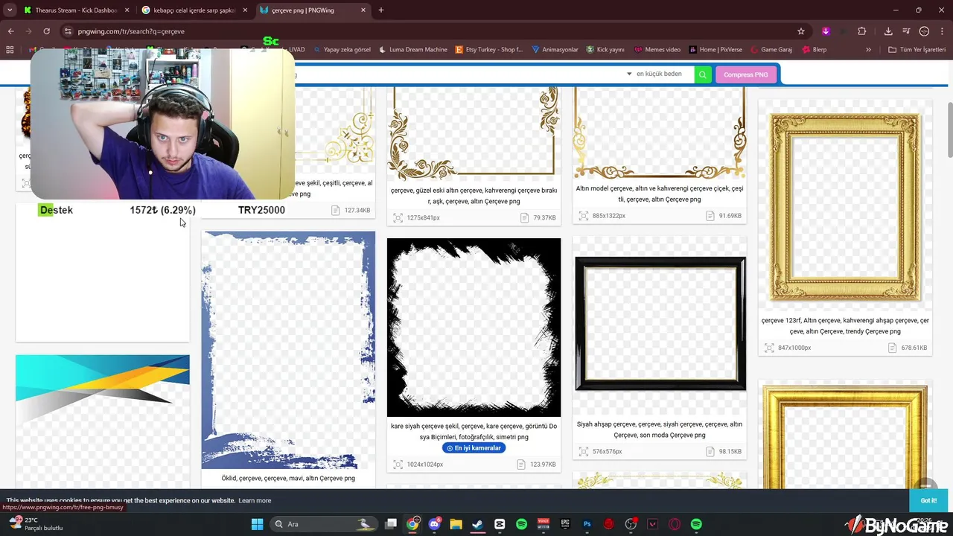Click the '98.15KB' file size text
Viewport: 953px width, 536px height.
pos(730,451)
